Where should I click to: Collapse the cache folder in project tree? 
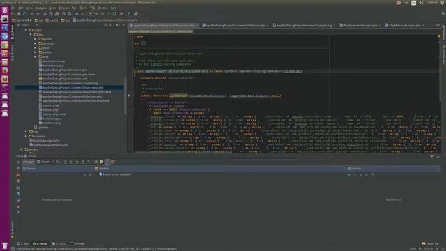pos(26,30)
